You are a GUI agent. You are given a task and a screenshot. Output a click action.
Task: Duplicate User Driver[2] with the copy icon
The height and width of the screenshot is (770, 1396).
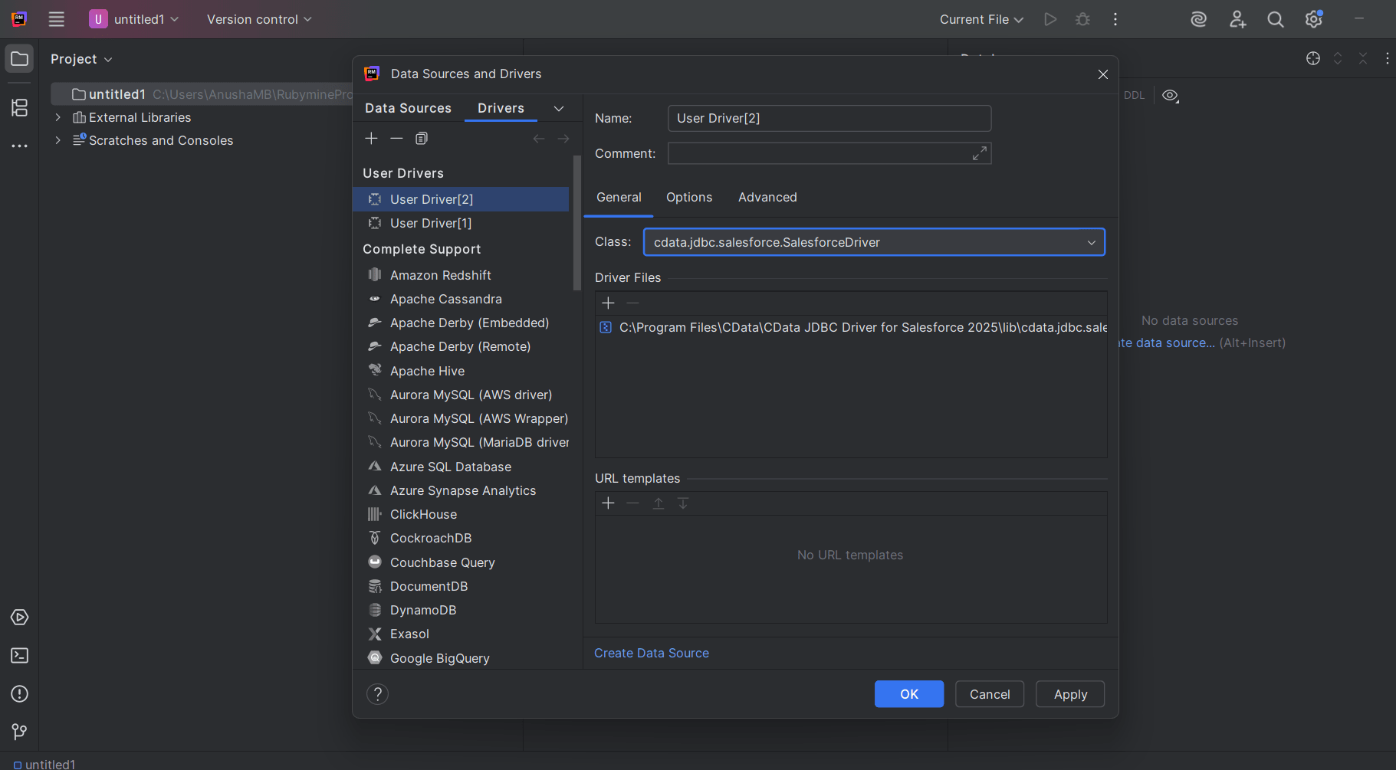421,139
